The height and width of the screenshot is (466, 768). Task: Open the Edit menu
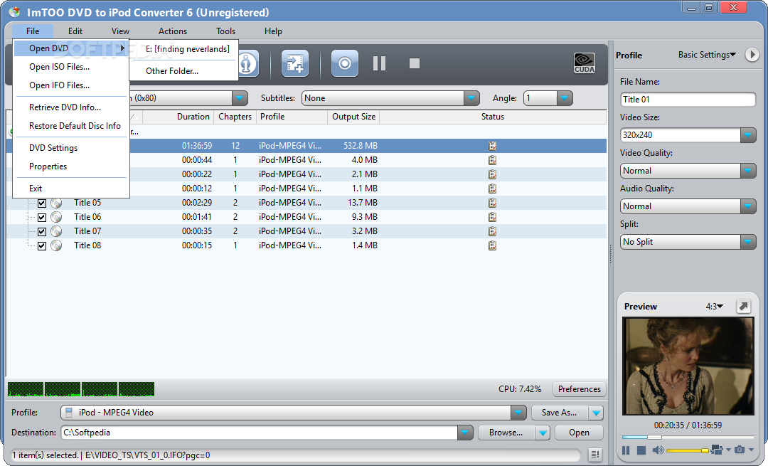tap(75, 31)
